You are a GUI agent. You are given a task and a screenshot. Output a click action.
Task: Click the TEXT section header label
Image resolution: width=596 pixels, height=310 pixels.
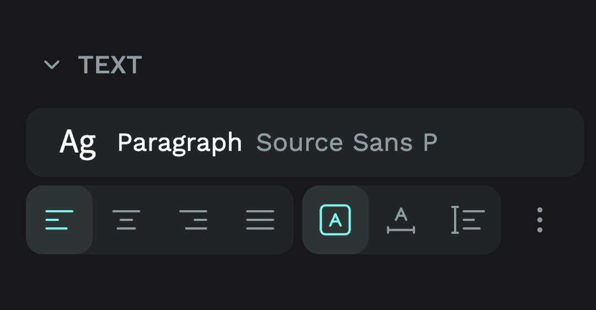click(x=110, y=65)
